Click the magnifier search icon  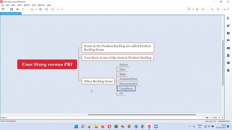pyautogui.click(x=212, y=9)
